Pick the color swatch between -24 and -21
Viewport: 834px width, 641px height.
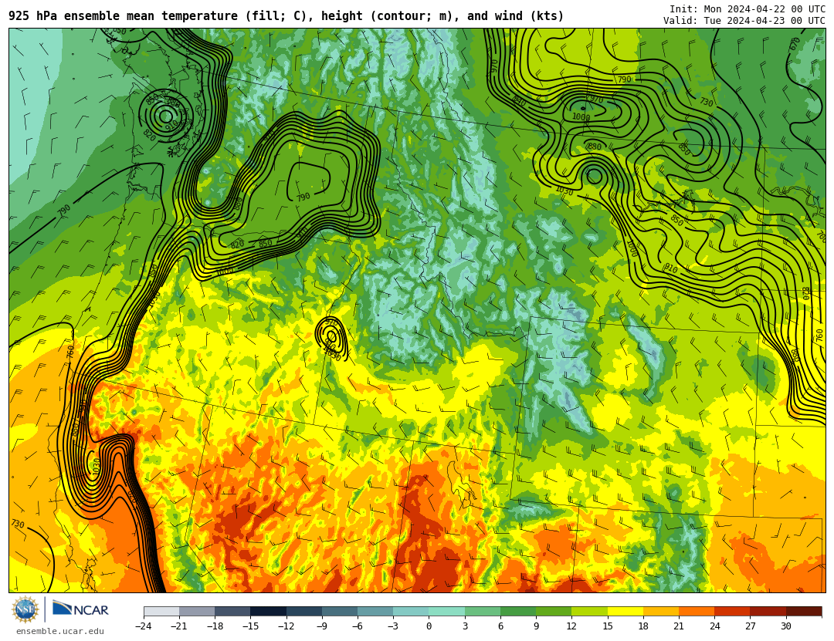click(x=161, y=611)
